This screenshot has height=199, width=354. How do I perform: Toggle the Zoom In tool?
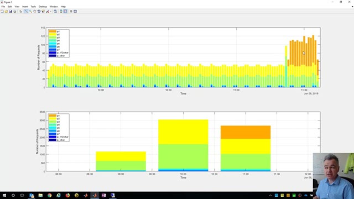(26, 11)
